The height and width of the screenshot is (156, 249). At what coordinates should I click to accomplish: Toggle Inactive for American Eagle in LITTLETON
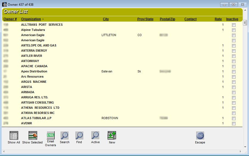(x=234, y=36)
